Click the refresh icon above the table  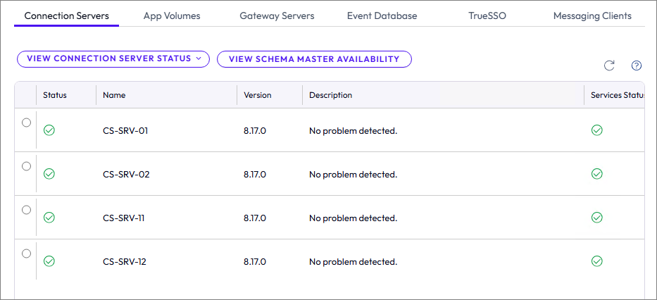609,65
